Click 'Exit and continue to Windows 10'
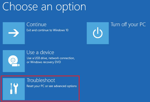 47,30
